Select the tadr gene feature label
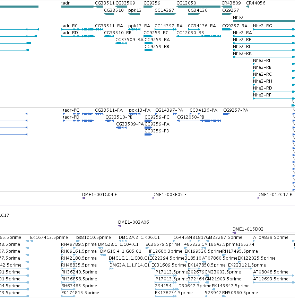 point(66,3)
